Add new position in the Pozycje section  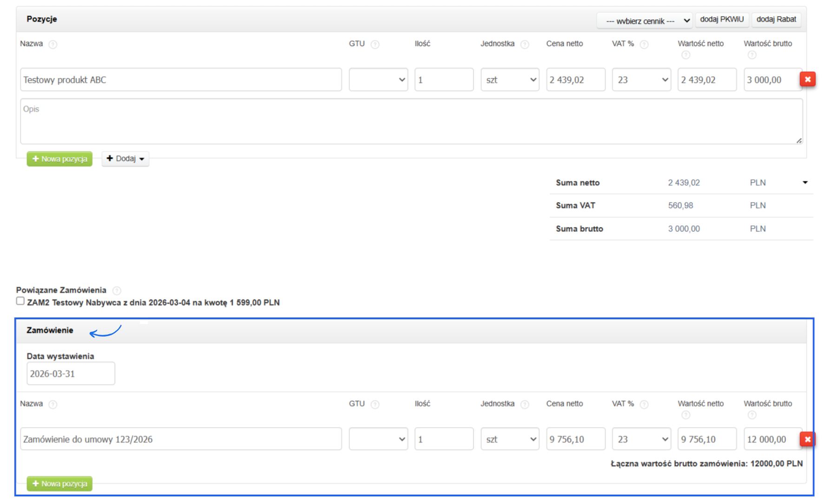[60, 159]
